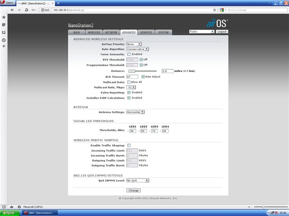Screen dimensions: 289x216
Task: Select the Advanced tab
Action: [129, 32]
